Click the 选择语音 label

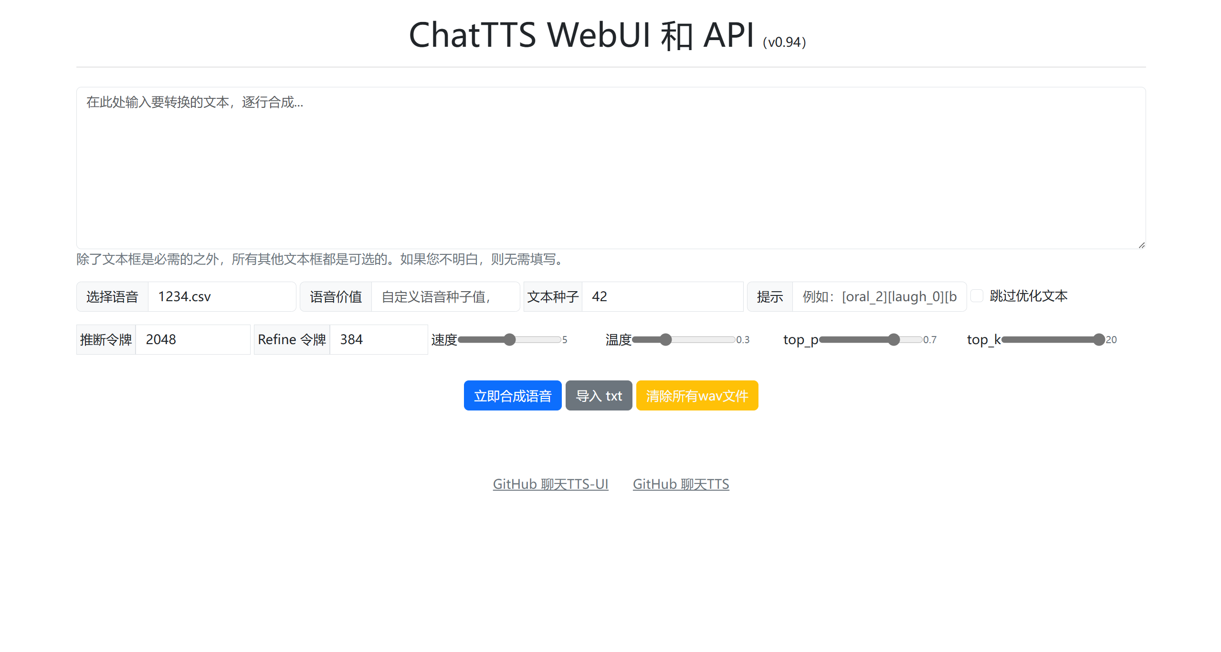click(x=112, y=296)
